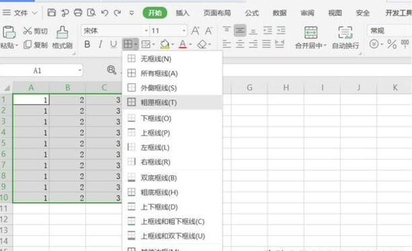The height and width of the screenshot is (251, 412).
Task: Choose 所有框线(A) from border menu
Action: (x=172, y=73)
